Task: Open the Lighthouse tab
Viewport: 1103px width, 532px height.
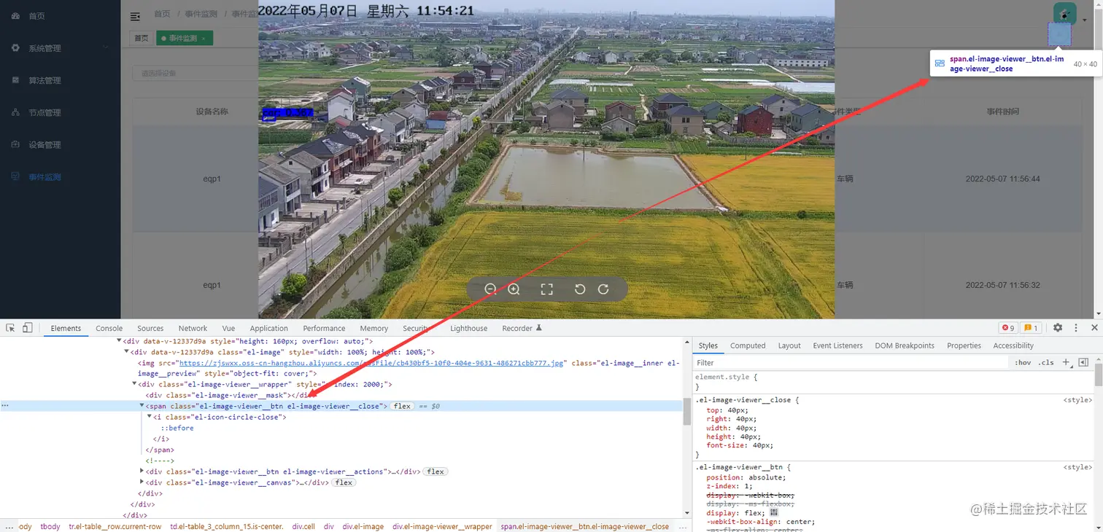Action: [468, 328]
